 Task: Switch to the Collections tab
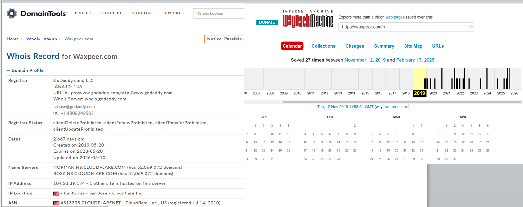[x=323, y=46]
